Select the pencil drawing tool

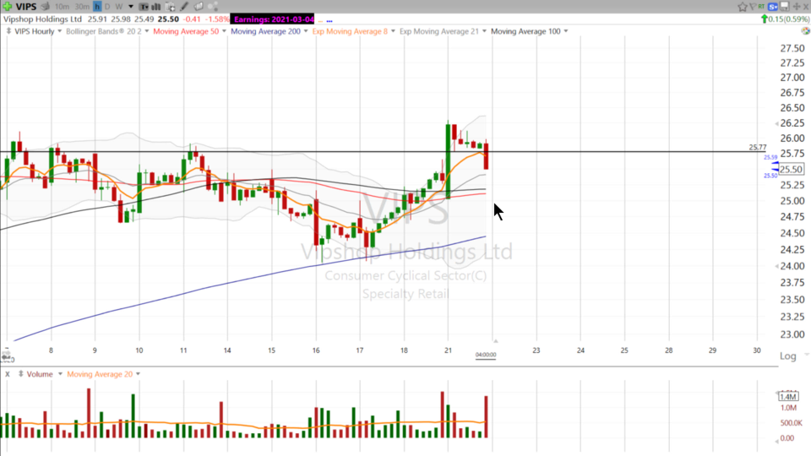[184, 7]
